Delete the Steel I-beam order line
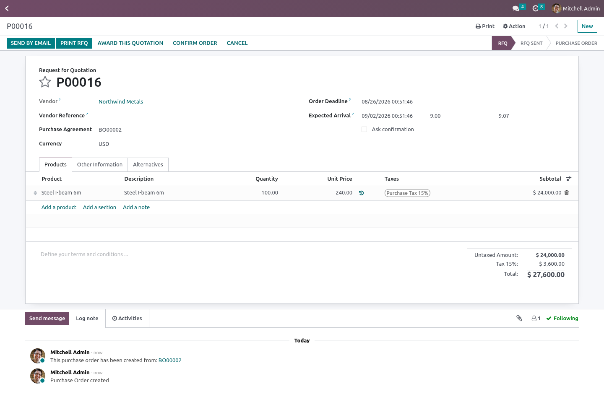Image resolution: width=604 pixels, height=394 pixels. point(567,193)
